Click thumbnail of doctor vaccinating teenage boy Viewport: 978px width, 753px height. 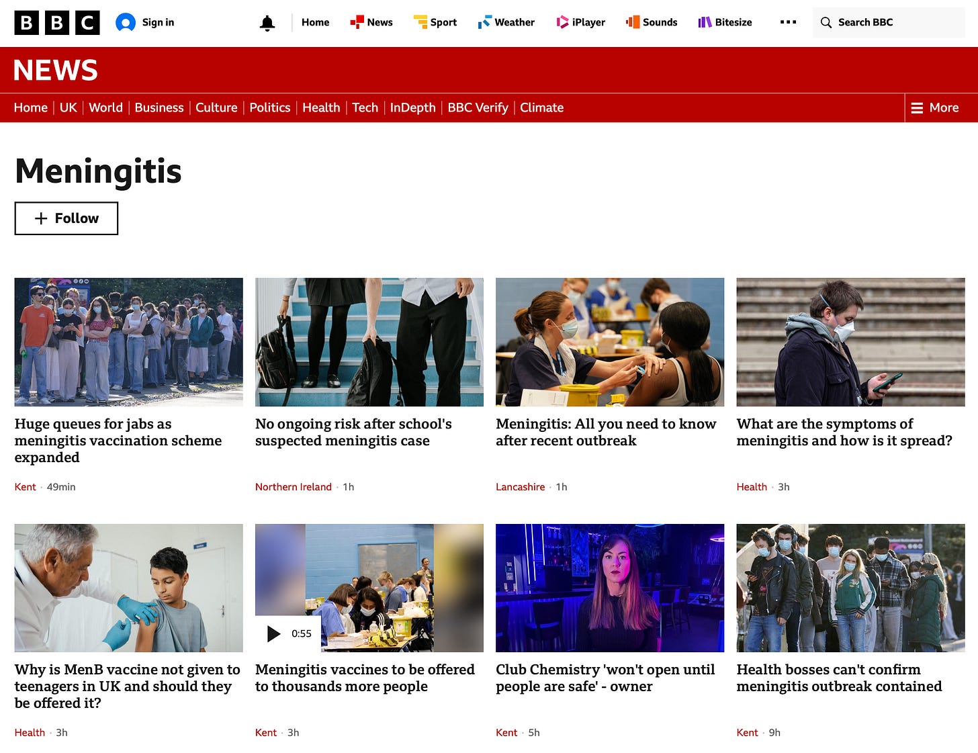tap(129, 588)
